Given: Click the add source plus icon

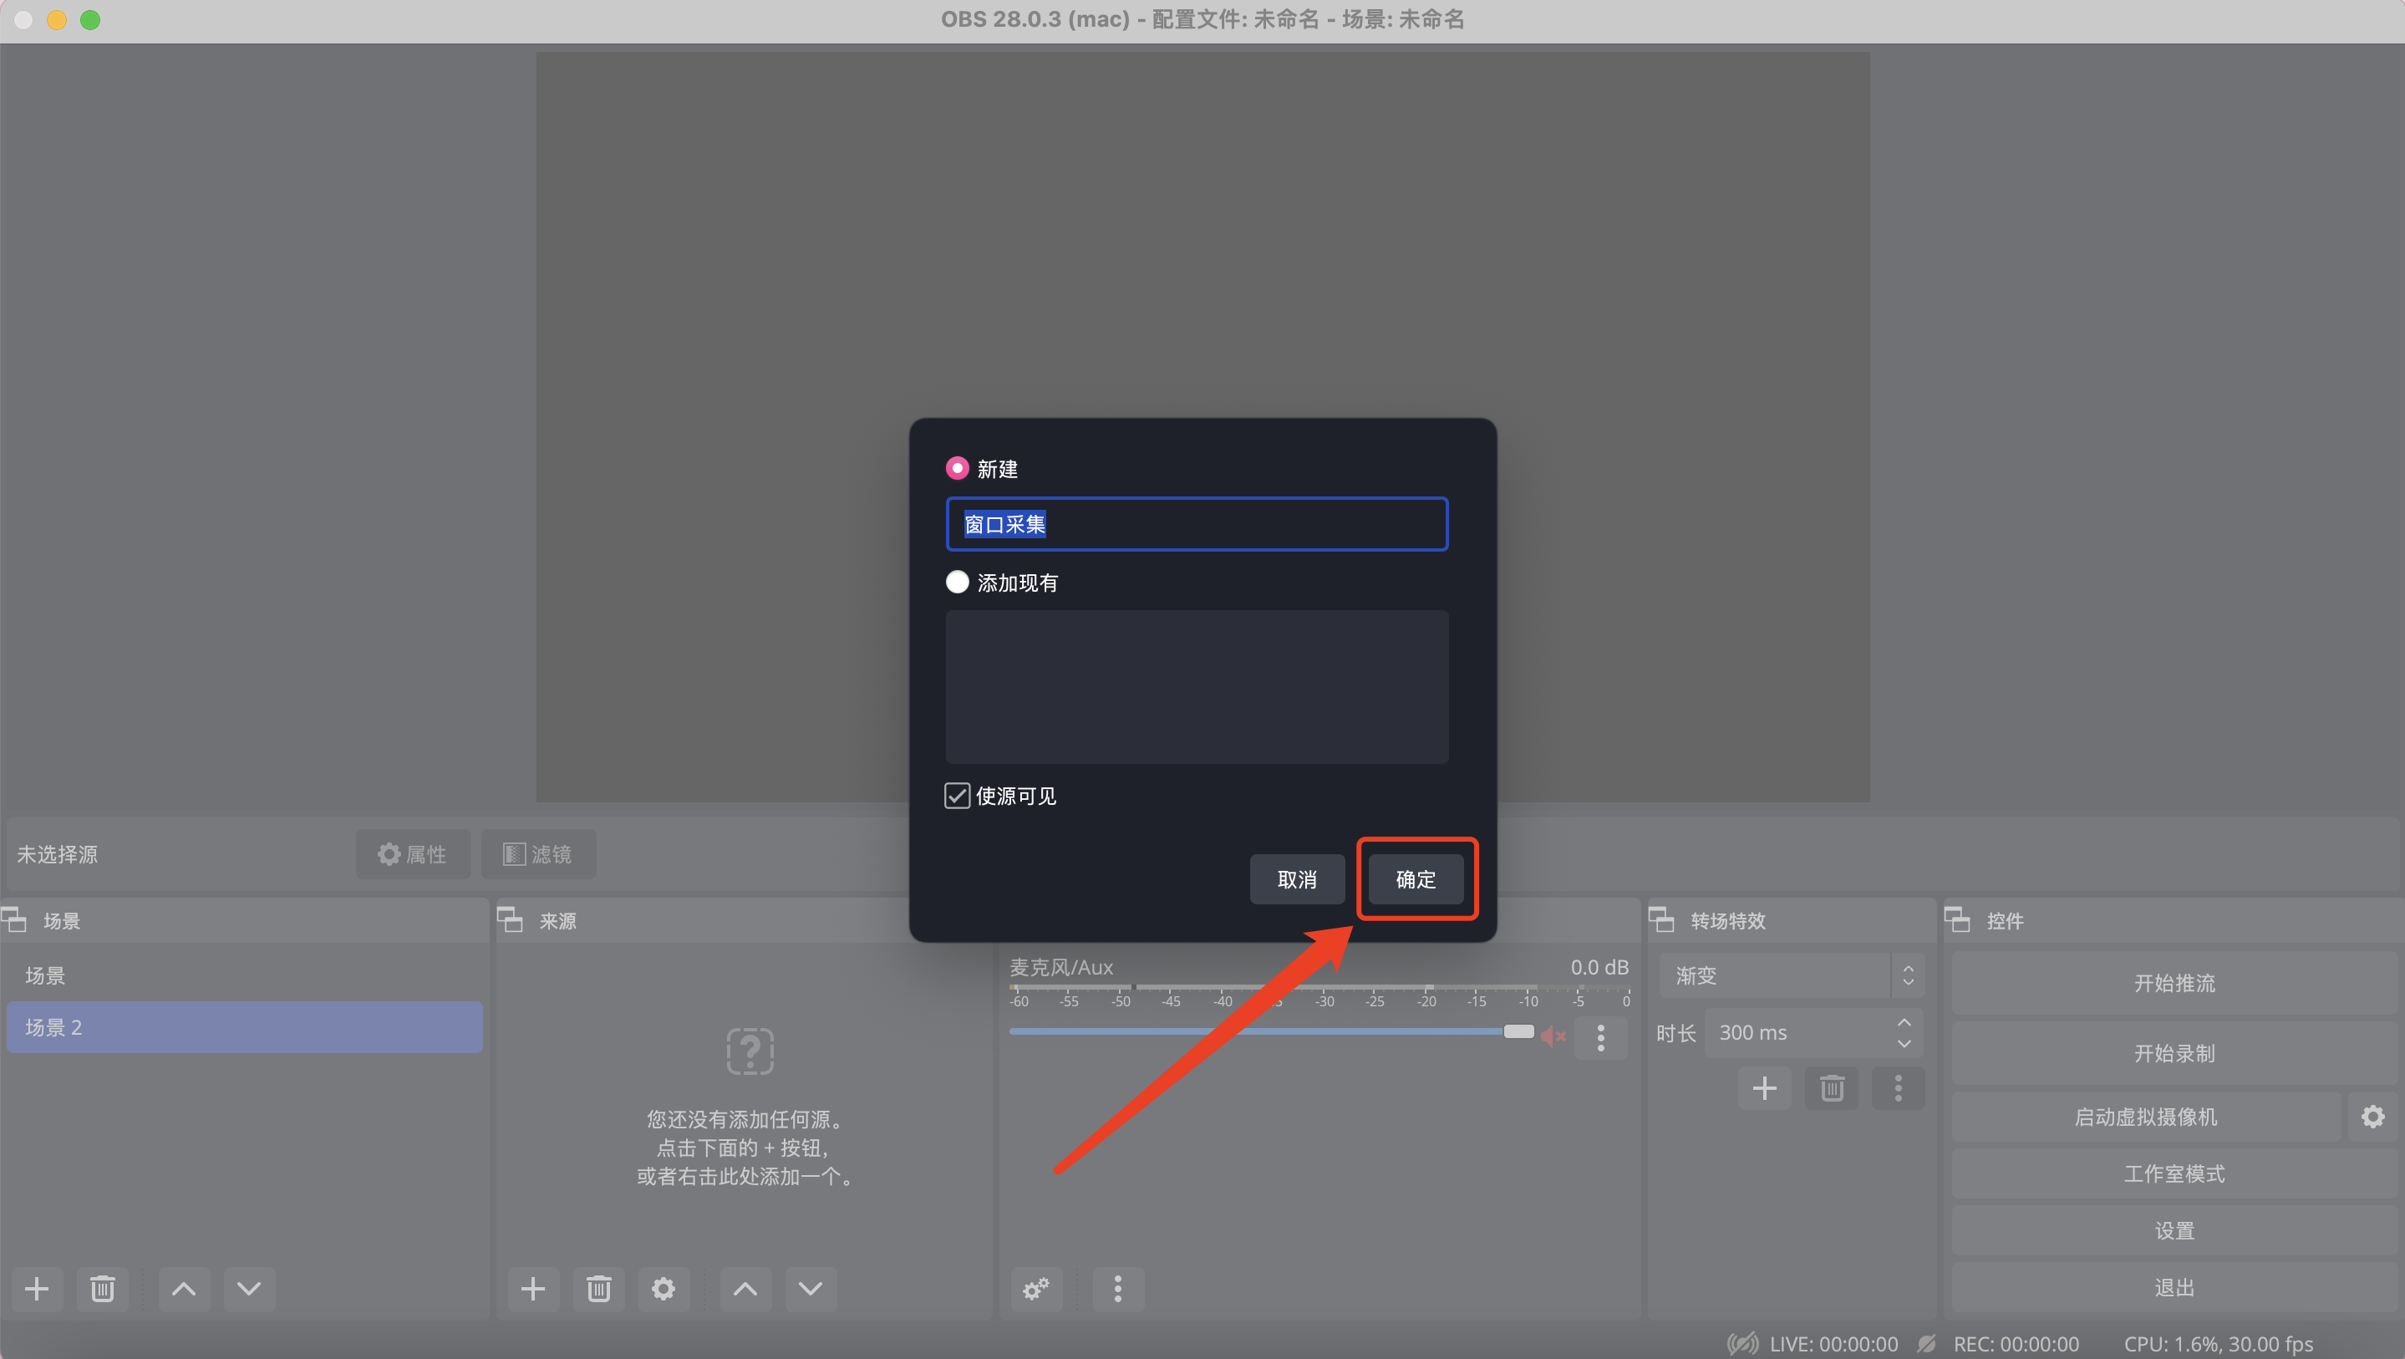Looking at the screenshot, I should click(533, 1289).
